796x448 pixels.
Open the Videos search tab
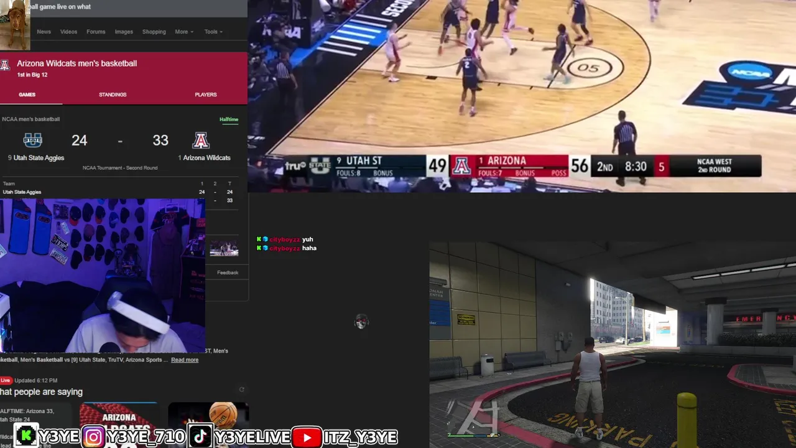[68, 32]
